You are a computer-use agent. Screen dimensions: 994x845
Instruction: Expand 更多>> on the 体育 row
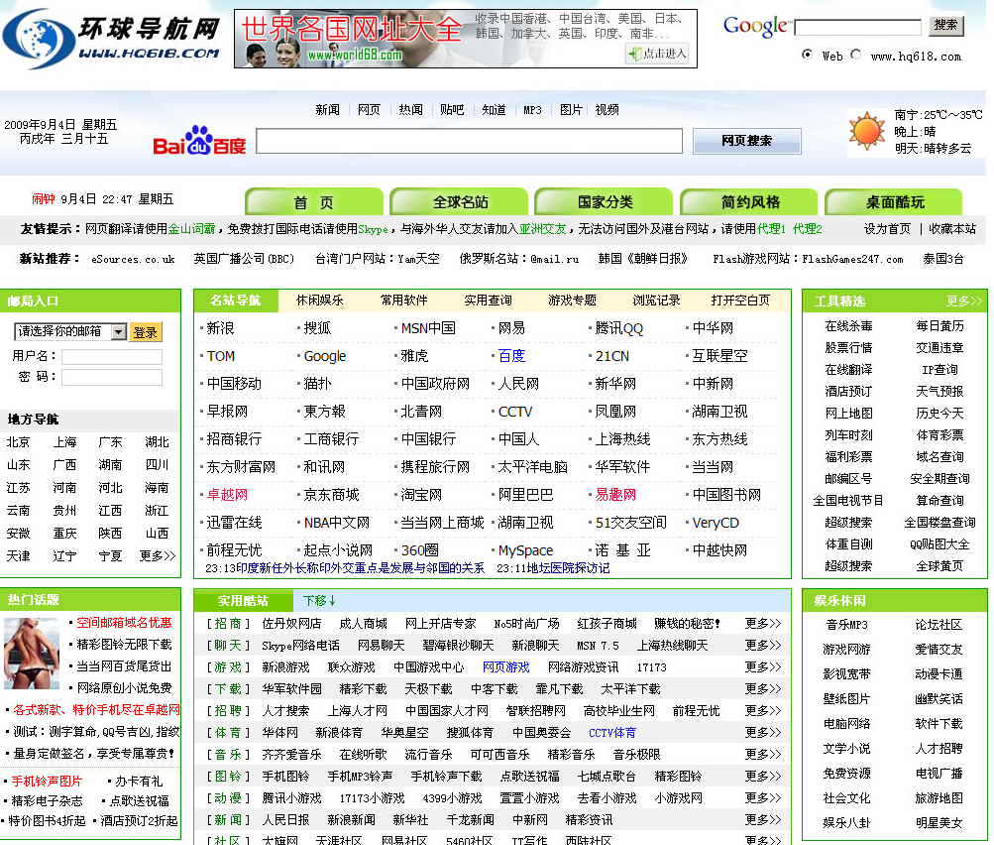(763, 732)
